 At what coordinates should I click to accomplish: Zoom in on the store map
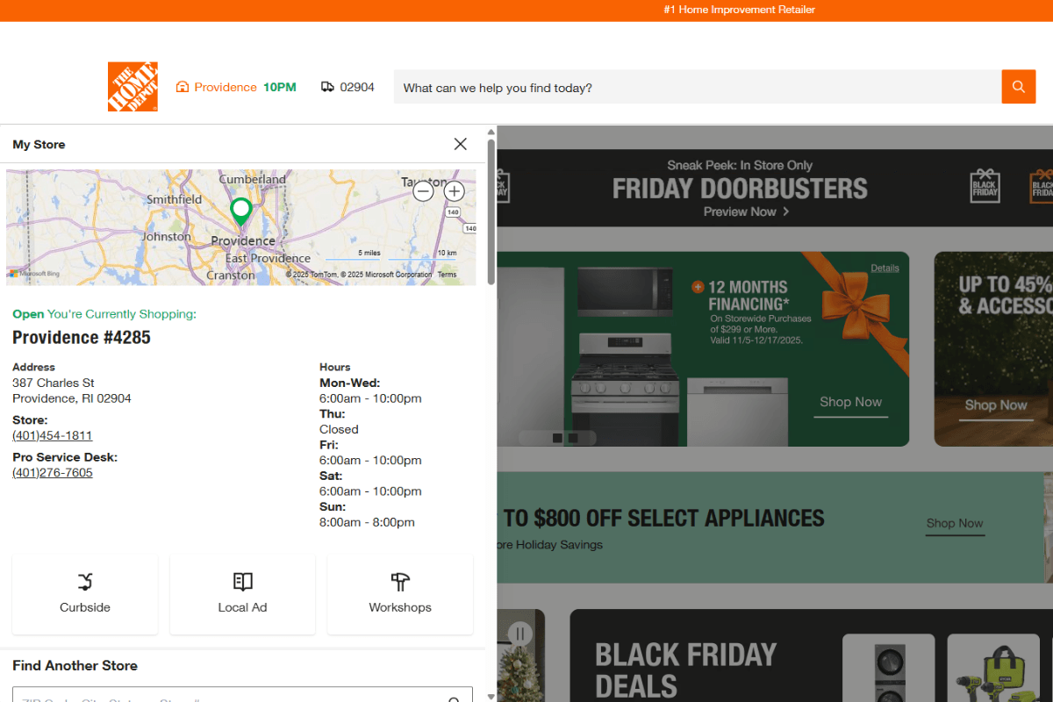click(454, 190)
